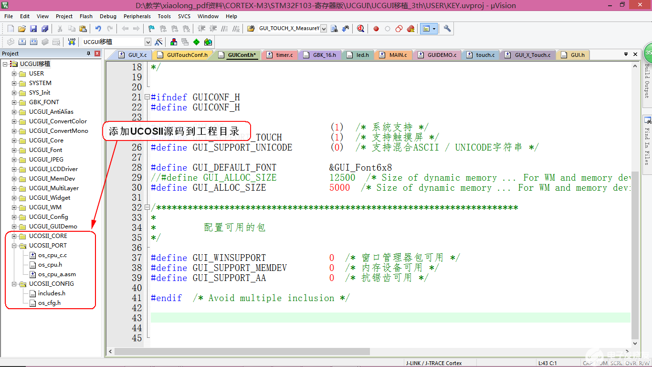Switch to the GUITouchConf.h tab
The width and height of the screenshot is (652, 367).
[x=183, y=55]
